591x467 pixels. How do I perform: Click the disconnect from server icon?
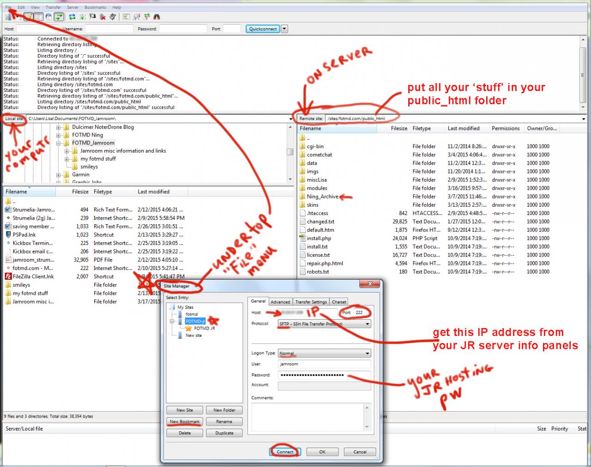(x=103, y=17)
